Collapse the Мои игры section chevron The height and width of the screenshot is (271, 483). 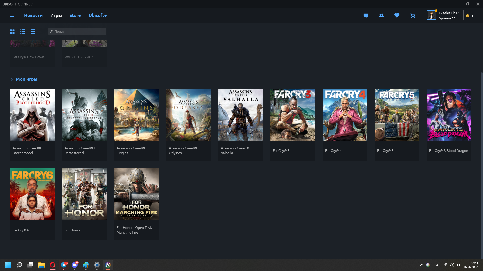12,79
